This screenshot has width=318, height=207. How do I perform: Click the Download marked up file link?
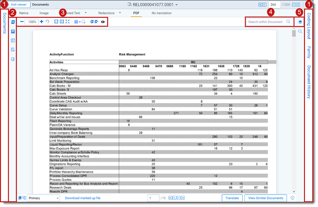pyautogui.click(x=83, y=198)
